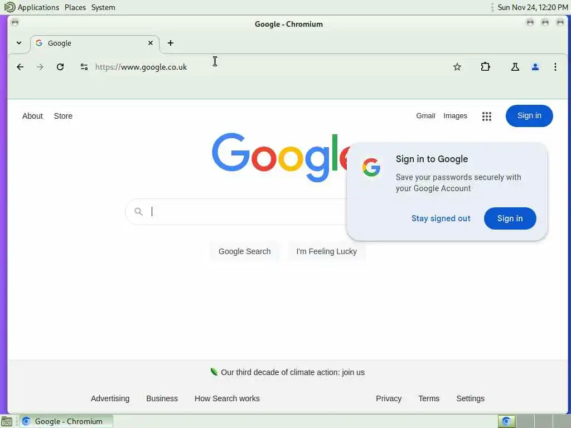Click the forward navigation arrow

click(x=40, y=67)
